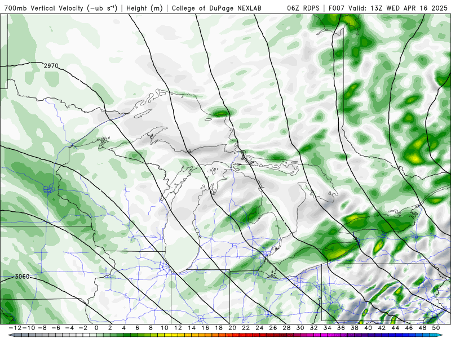Click the -12 value on the color scale
Image resolution: width=451 pixels, height=338 pixels.
15,328
